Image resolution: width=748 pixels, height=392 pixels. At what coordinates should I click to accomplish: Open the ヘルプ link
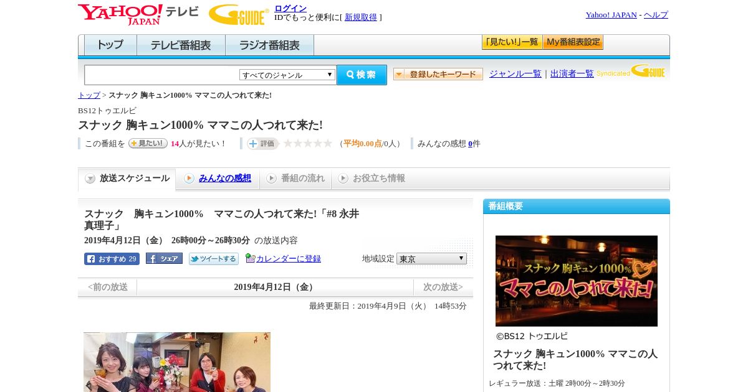coord(656,15)
